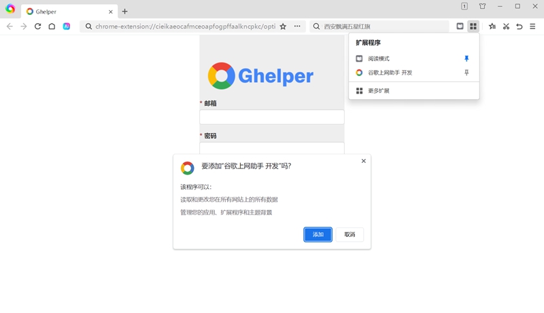Open the AI assistant toolbar icon

[66, 26]
